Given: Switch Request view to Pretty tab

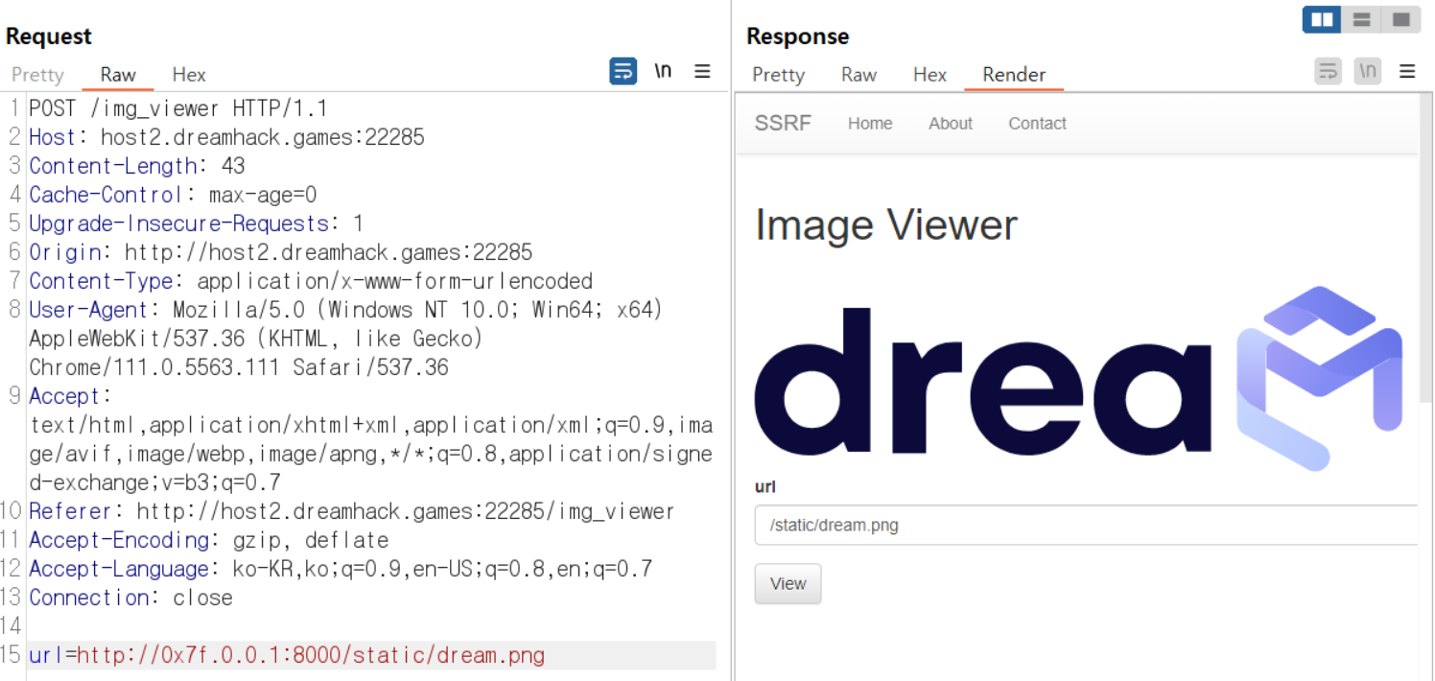Looking at the screenshot, I should tap(37, 75).
